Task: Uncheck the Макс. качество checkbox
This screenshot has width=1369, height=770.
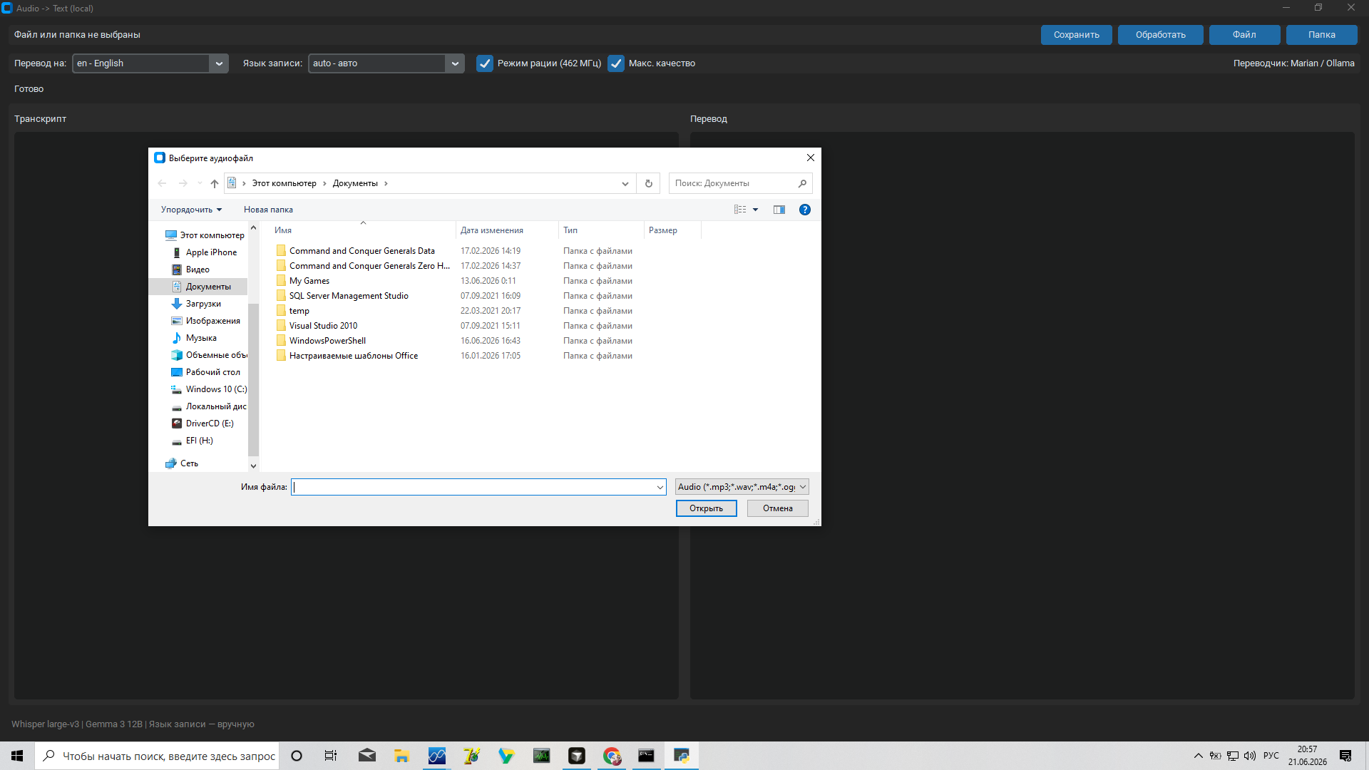Action: (x=616, y=63)
